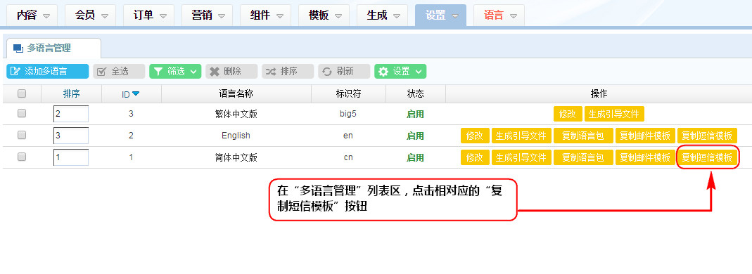The image size is (752, 274).
Task: Toggle the select-all checkbox in table header
Action: click(x=22, y=93)
